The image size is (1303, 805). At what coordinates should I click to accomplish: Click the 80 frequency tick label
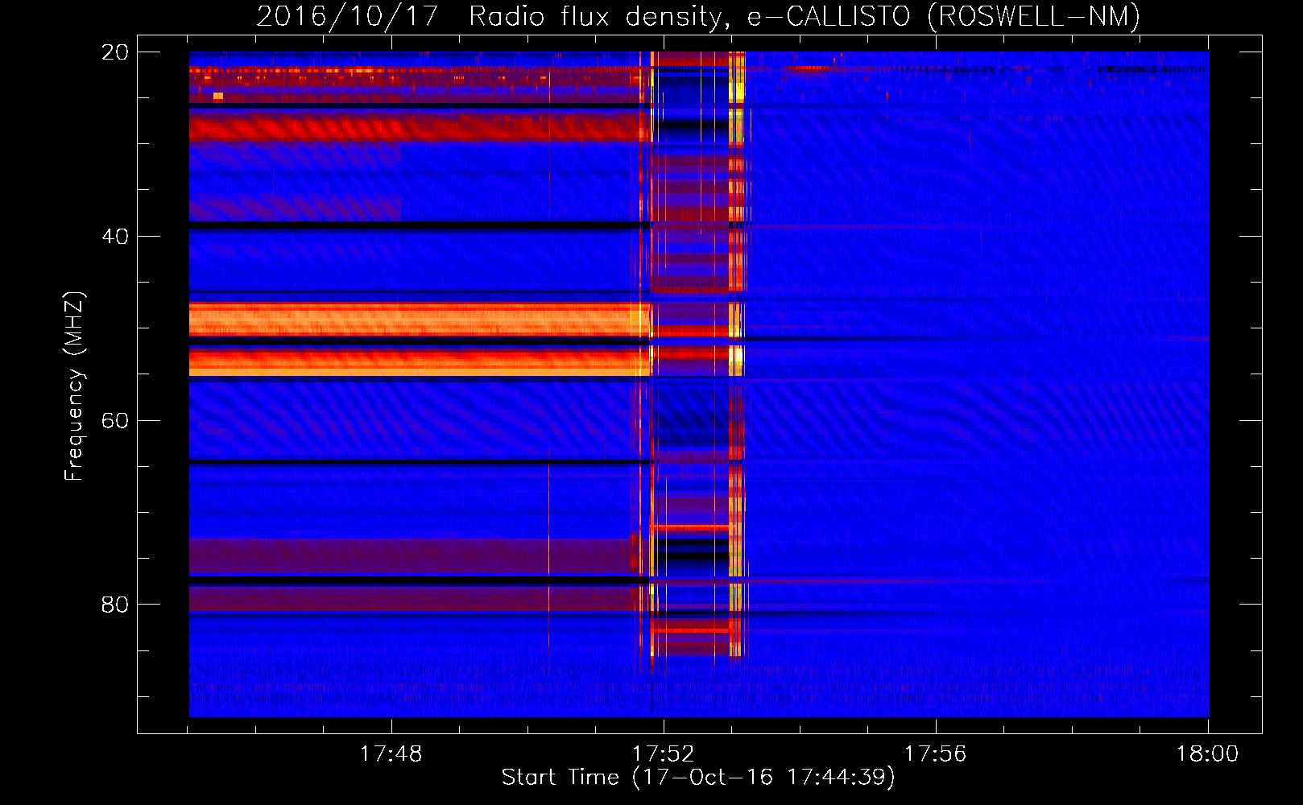pyautogui.click(x=114, y=605)
